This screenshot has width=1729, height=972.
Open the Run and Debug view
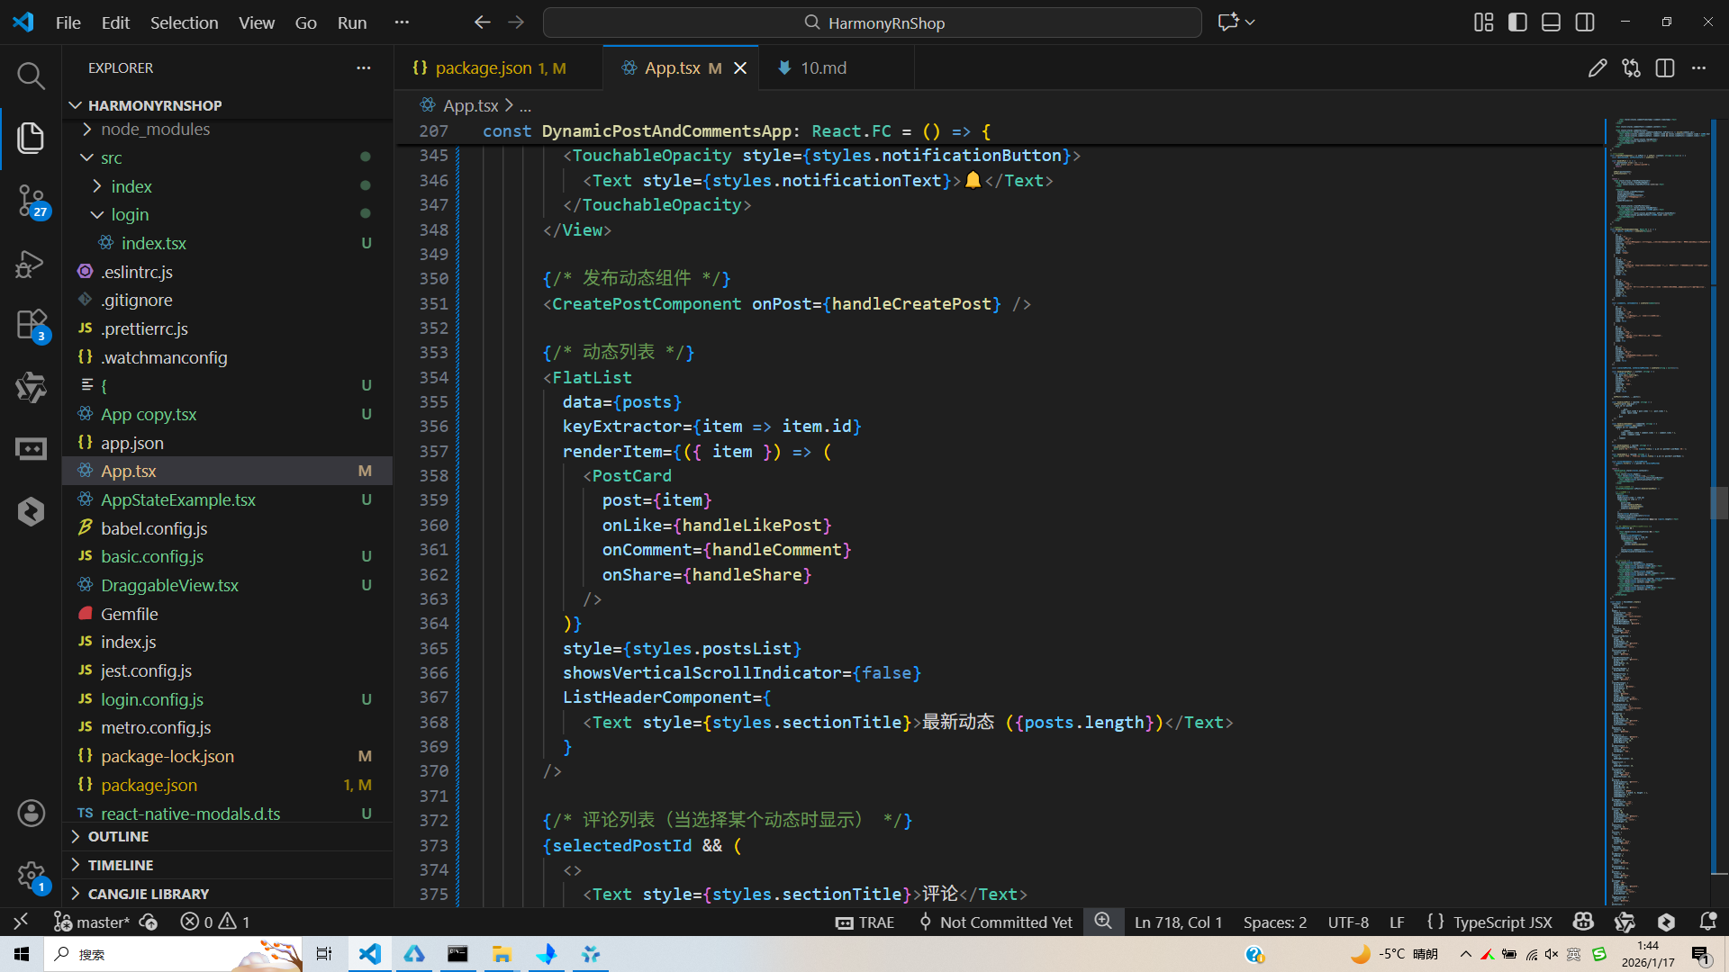tap(31, 265)
